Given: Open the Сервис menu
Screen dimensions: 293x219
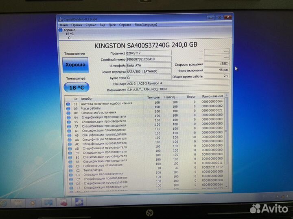Looking at the screenshot, I should click(x=91, y=25).
